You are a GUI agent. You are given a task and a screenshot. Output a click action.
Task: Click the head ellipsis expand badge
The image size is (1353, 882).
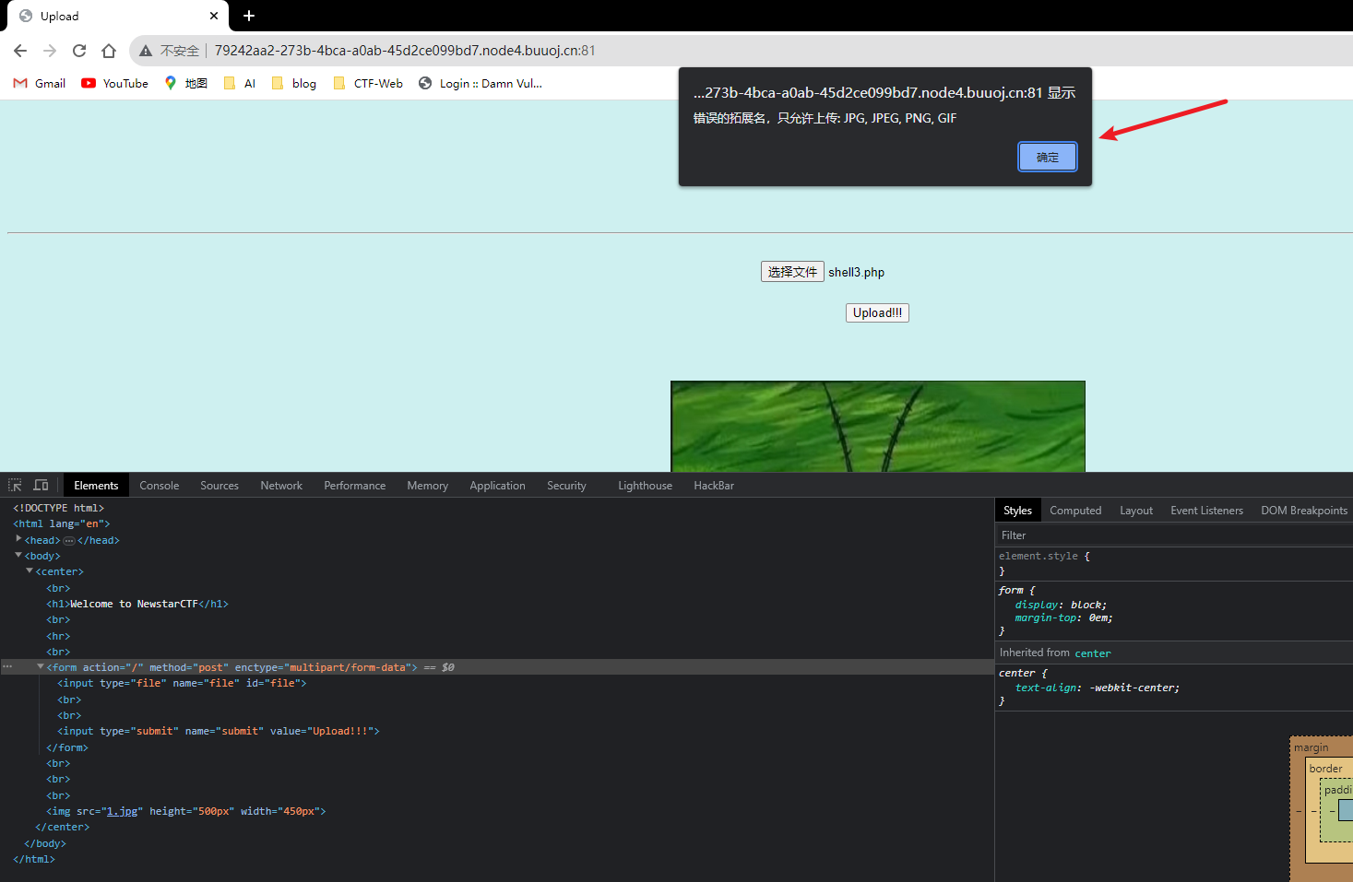tap(69, 541)
